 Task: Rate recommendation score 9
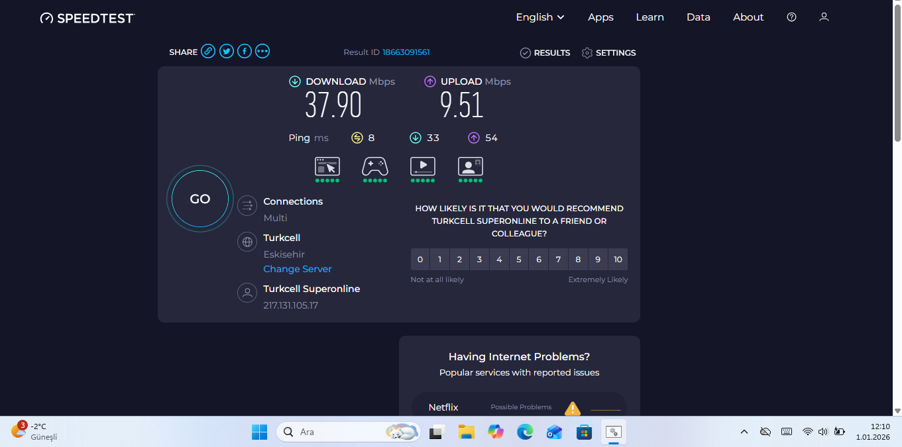click(598, 260)
